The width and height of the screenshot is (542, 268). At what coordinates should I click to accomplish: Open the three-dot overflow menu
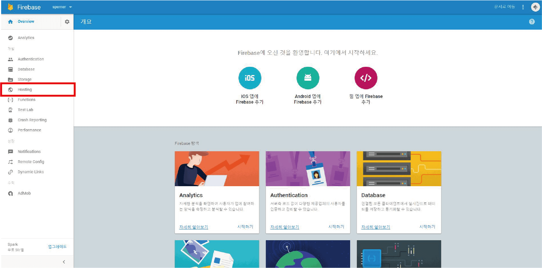tap(523, 7)
